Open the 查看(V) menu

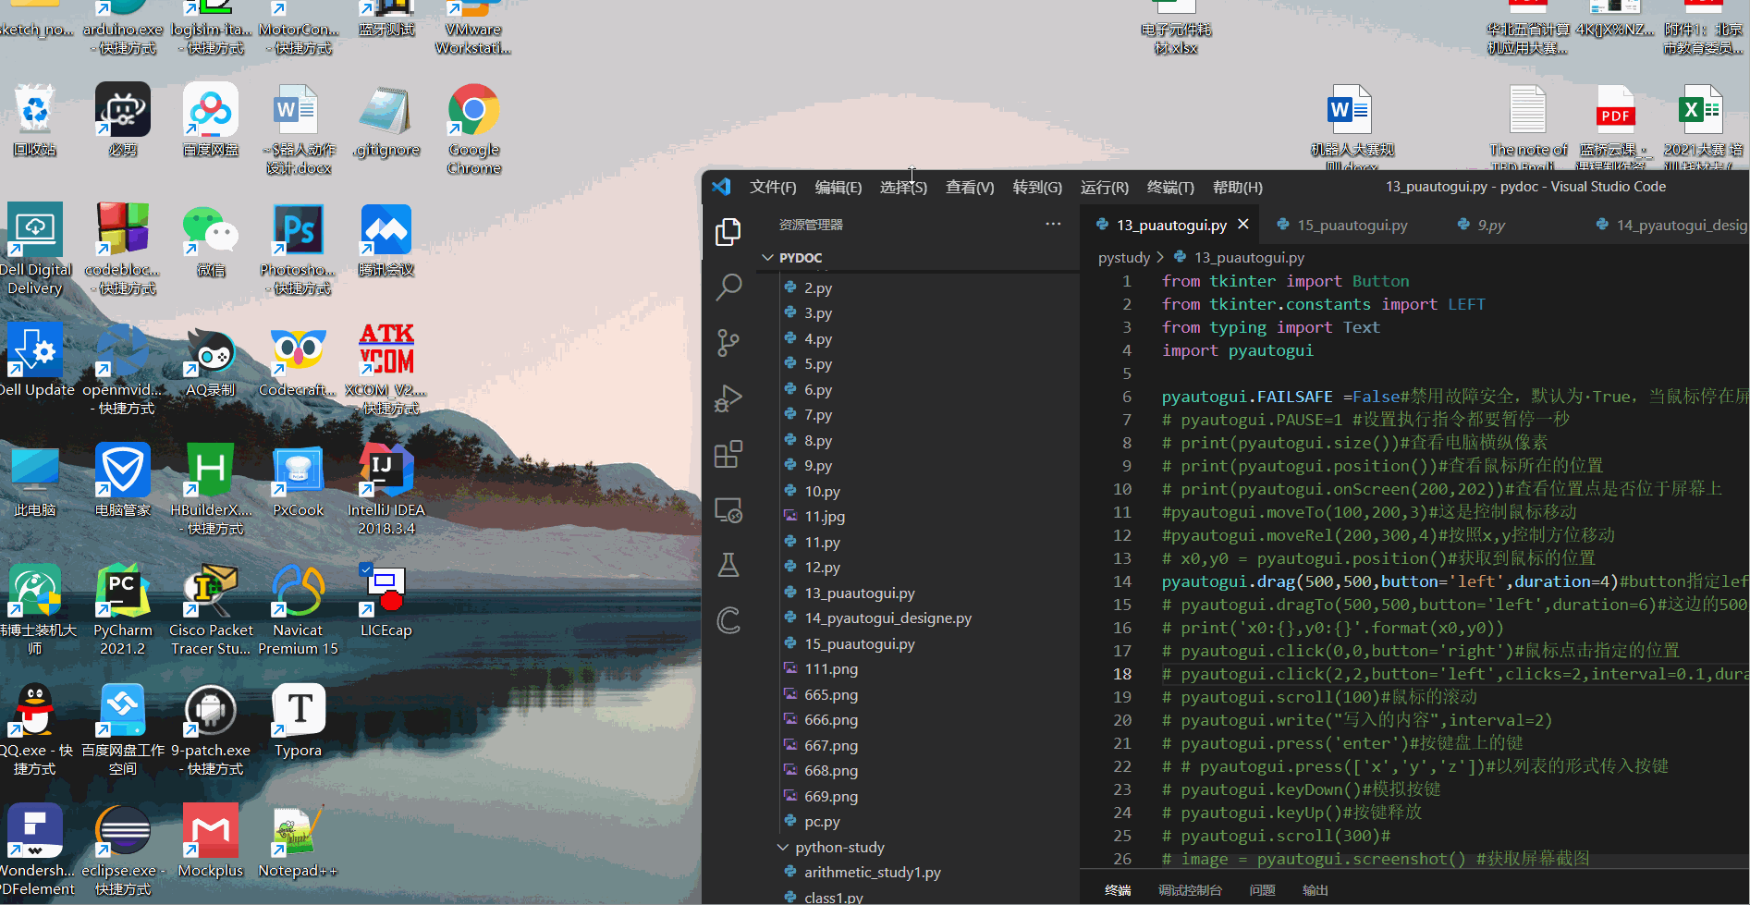pos(970,187)
